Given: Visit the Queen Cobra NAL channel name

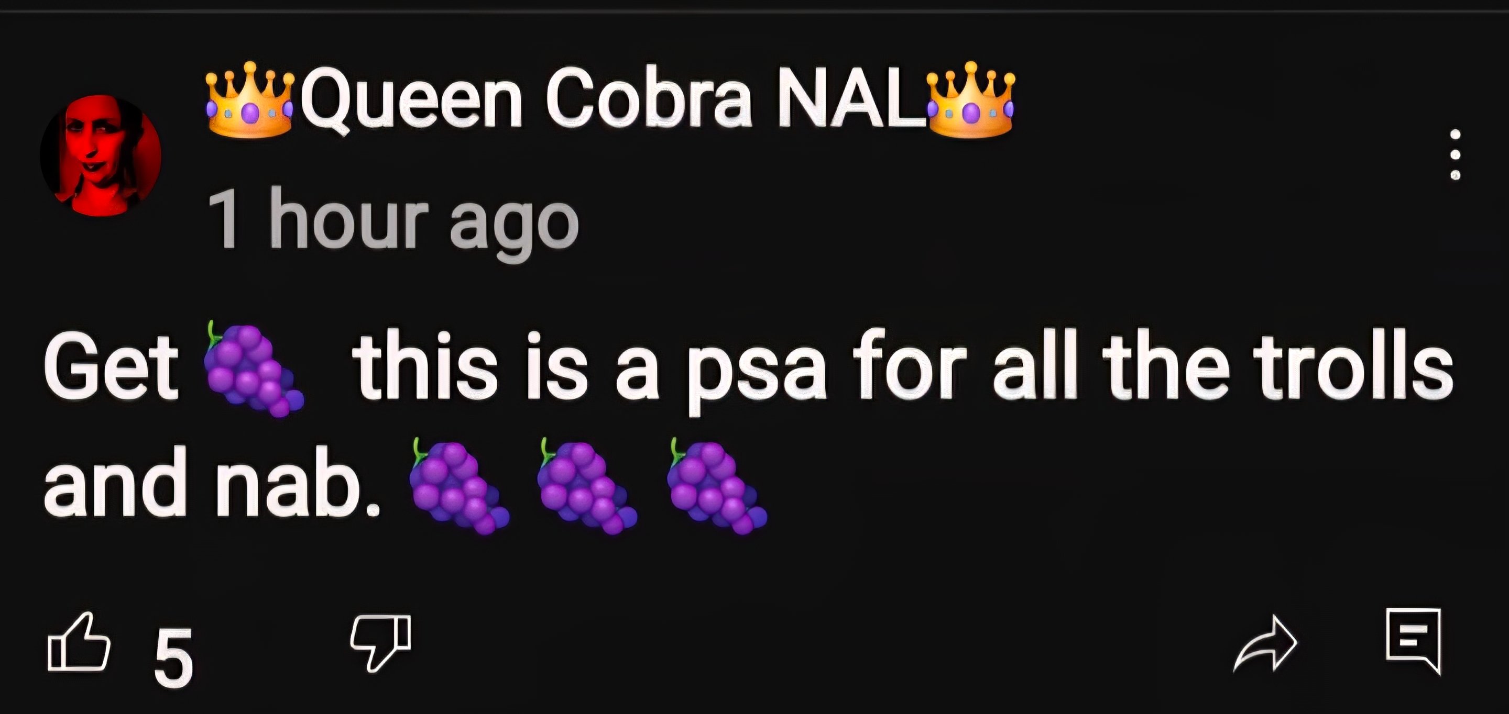Looking at the screenshot, I should tap(610, 99).
